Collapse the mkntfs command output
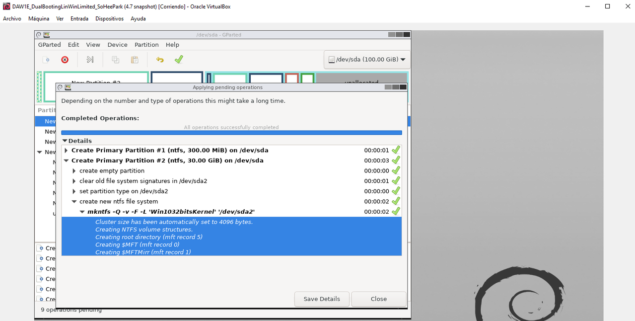Screen dimensions: 635x321 pyautogui.click(x=82, y=212)
